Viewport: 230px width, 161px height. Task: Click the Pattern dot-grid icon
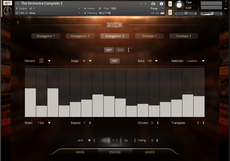pos(41,61)
